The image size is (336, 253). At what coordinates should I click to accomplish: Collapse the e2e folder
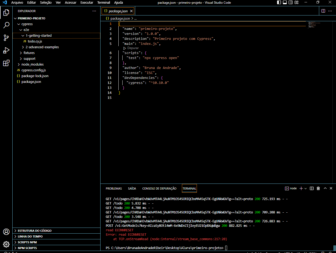point(56,30)
